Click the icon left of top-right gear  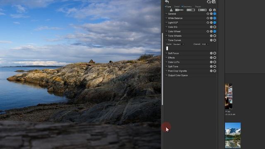(209, 2)
